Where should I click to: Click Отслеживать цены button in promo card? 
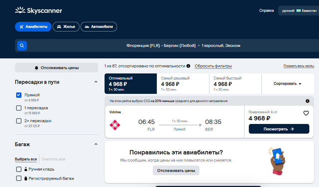click(176, 171)
